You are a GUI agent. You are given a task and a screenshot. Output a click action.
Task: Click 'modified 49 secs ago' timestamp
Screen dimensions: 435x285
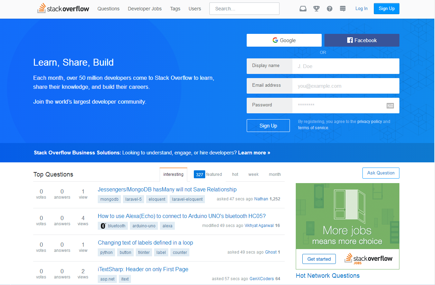point(223,226)
